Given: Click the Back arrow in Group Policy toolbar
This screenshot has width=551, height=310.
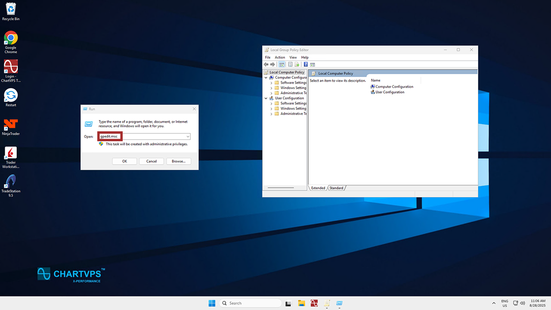Looking at the screenshot, I should [266, 65].
